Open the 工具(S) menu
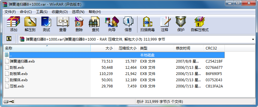The width and height of the screenshot is (258, 107). 42,12
